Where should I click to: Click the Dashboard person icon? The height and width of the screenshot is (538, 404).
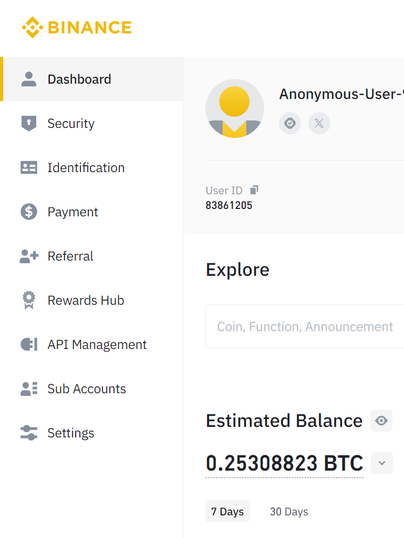(x=29, y=79)
